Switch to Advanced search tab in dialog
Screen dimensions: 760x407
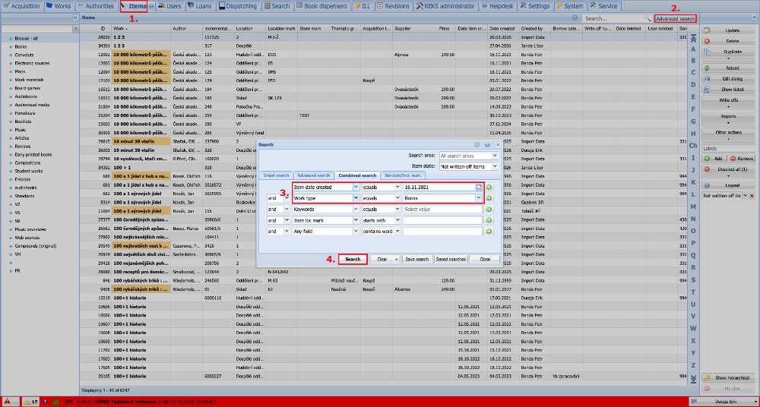tap(314, 175)
